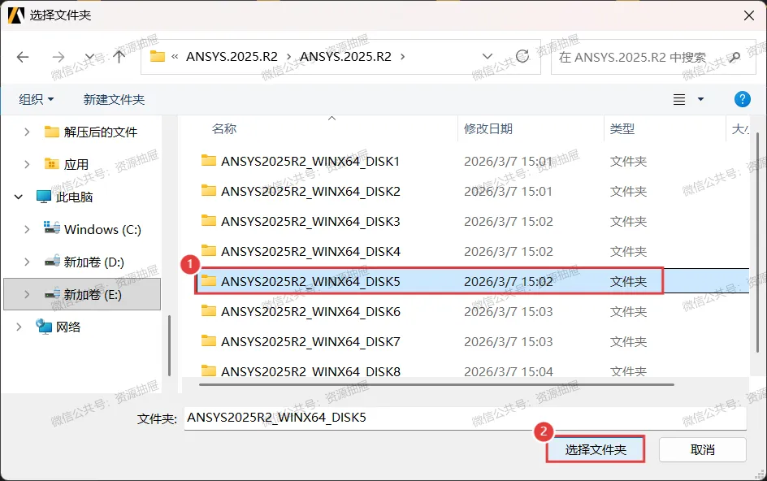Image resolution: width=767 pixels, height=481 pixels.
Task: Expand the 新加卷 (D:) drive node
Action: coord(27,262)
